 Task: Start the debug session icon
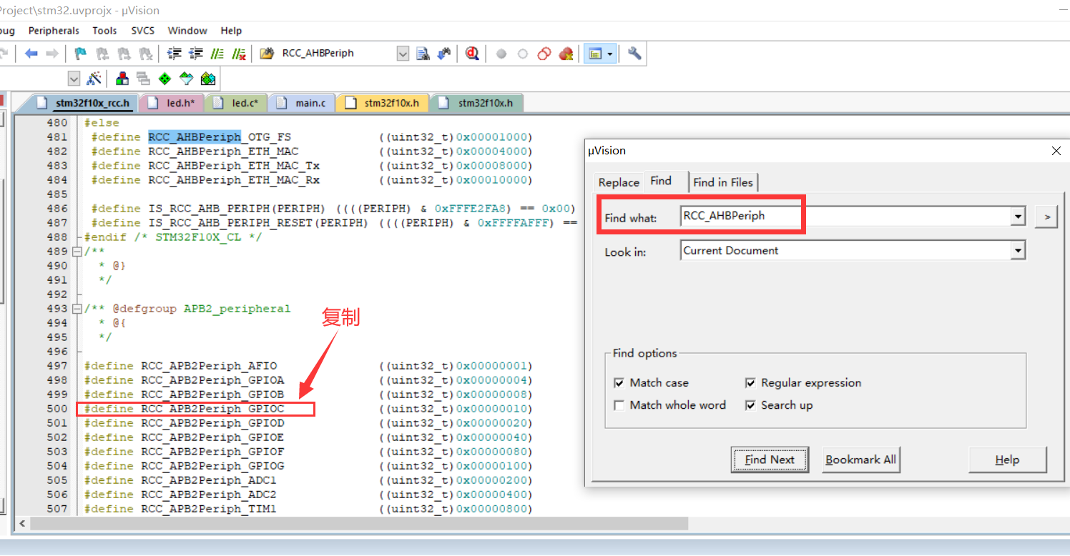(471, 54)
